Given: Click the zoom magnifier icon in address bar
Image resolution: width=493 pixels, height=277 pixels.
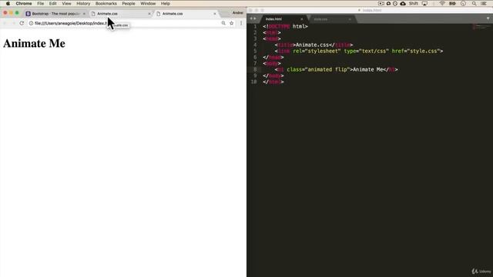Looking at the screenshot, I should tap(223, 23).
